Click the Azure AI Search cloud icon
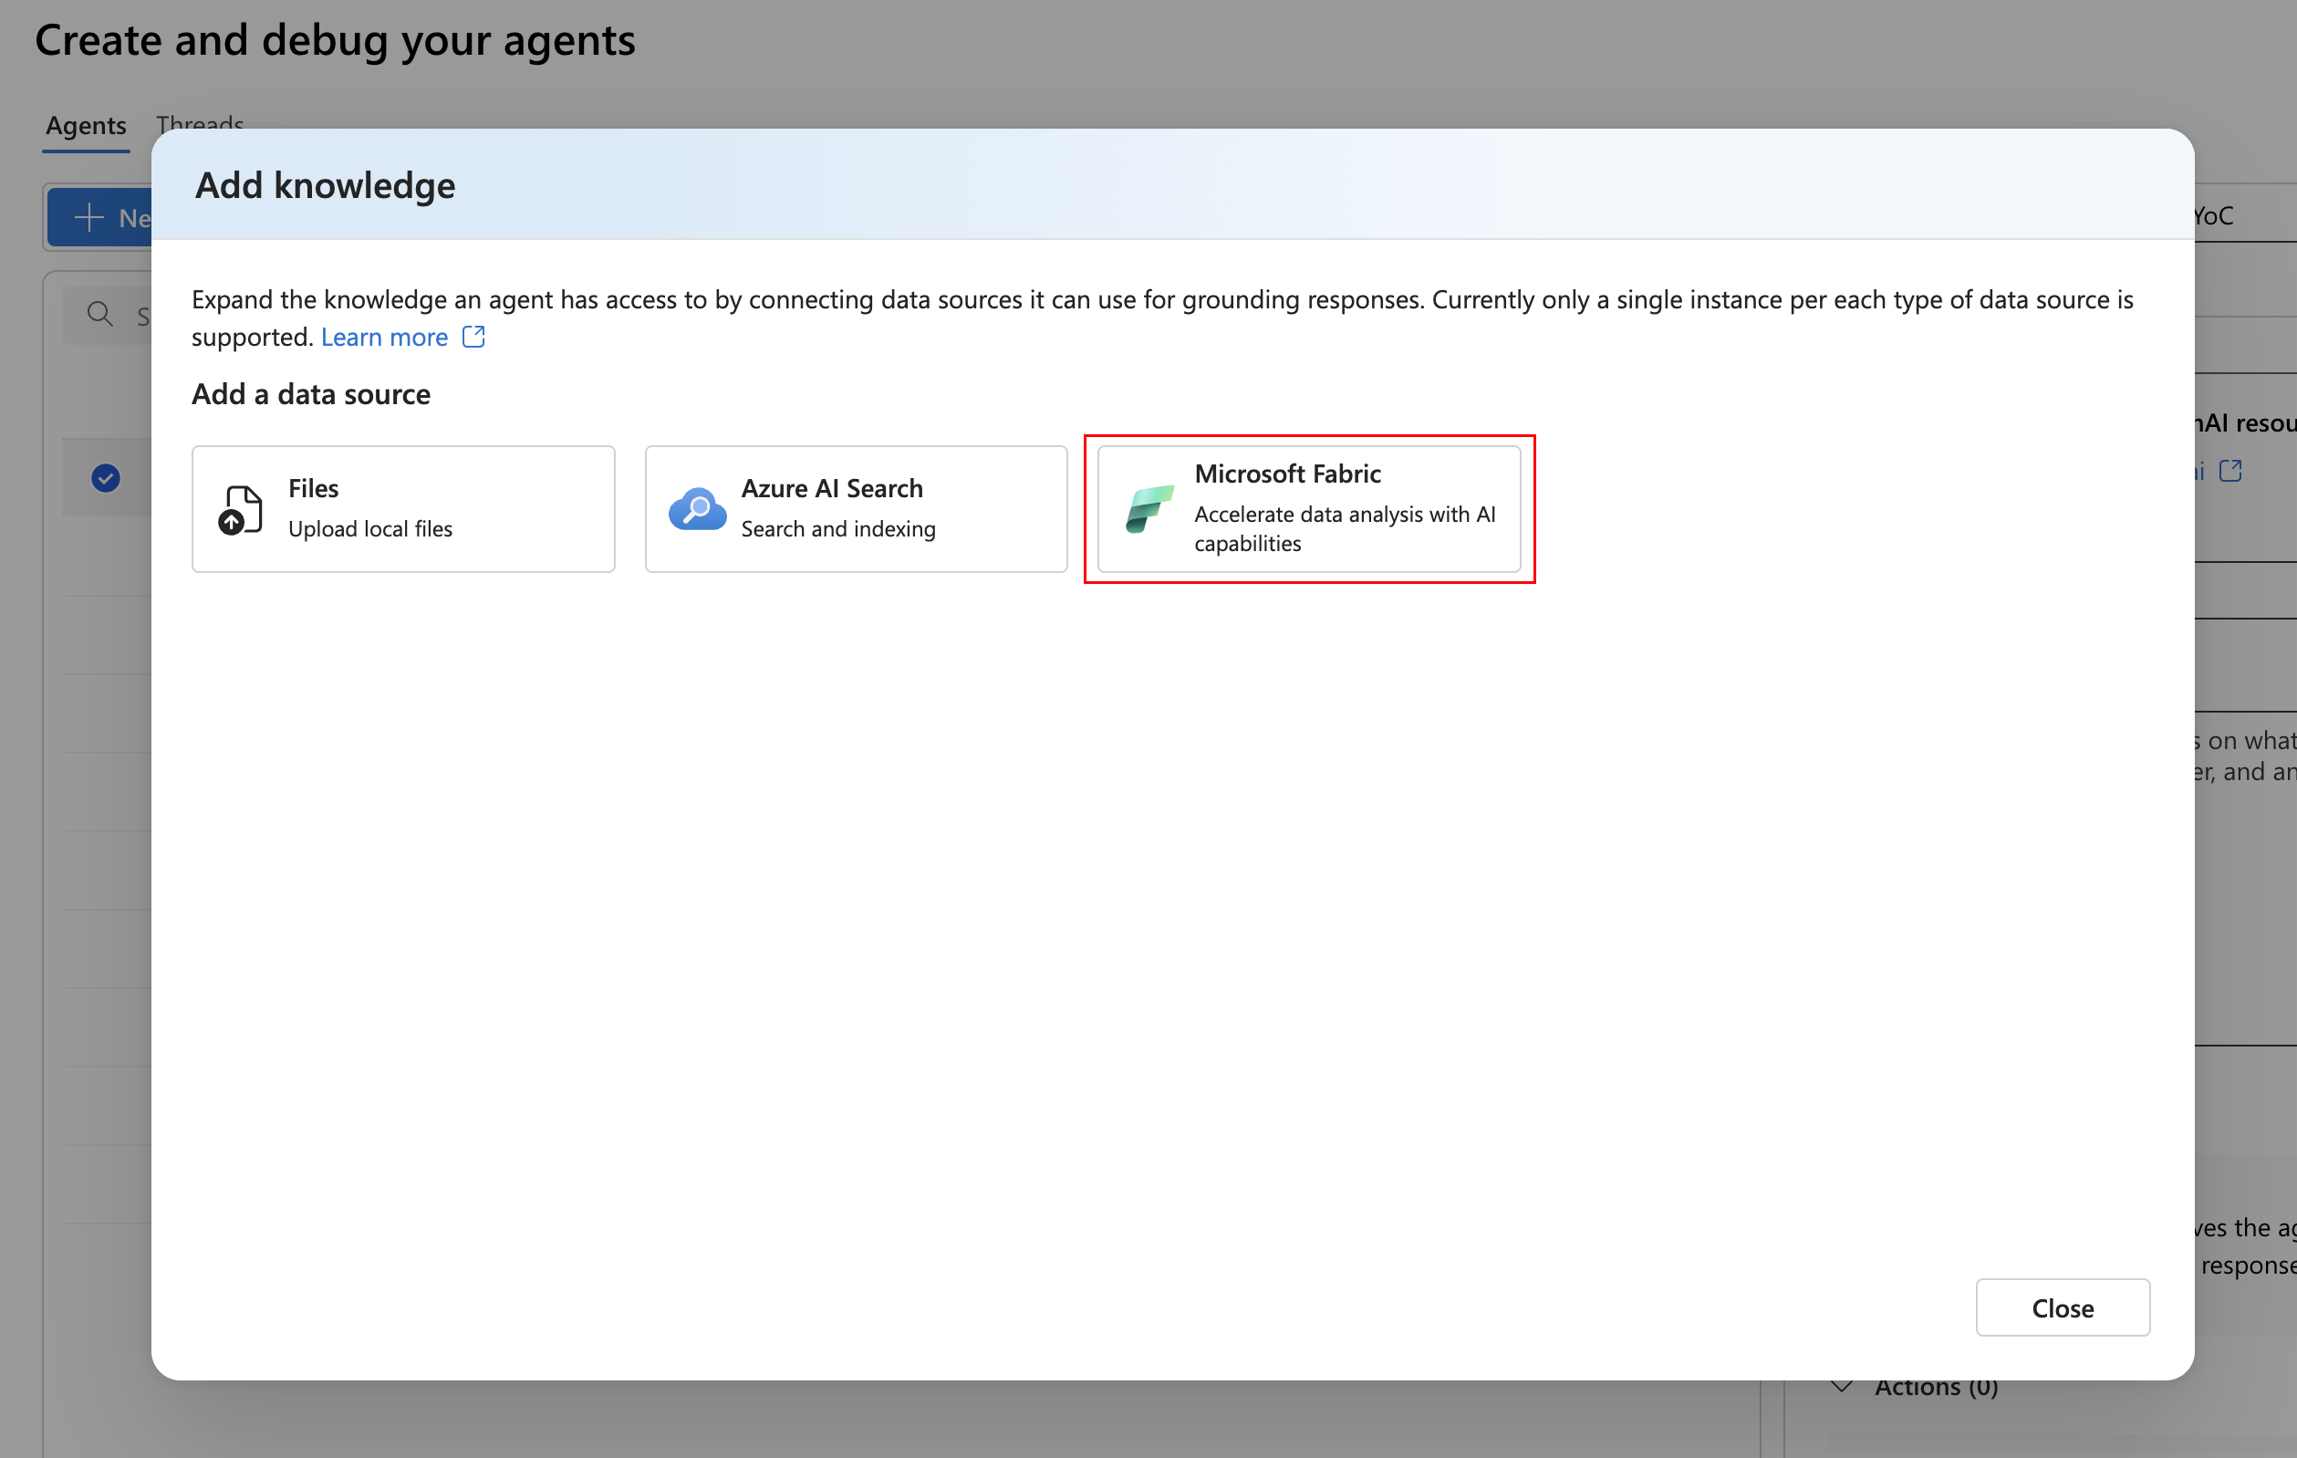Viewport: 2297px width, 1458px height. coord(697,509)
